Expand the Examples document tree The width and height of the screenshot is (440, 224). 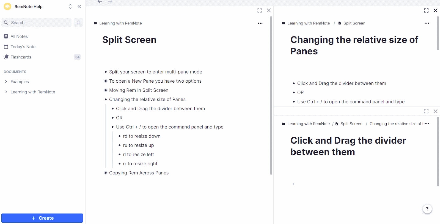(6, 82)
